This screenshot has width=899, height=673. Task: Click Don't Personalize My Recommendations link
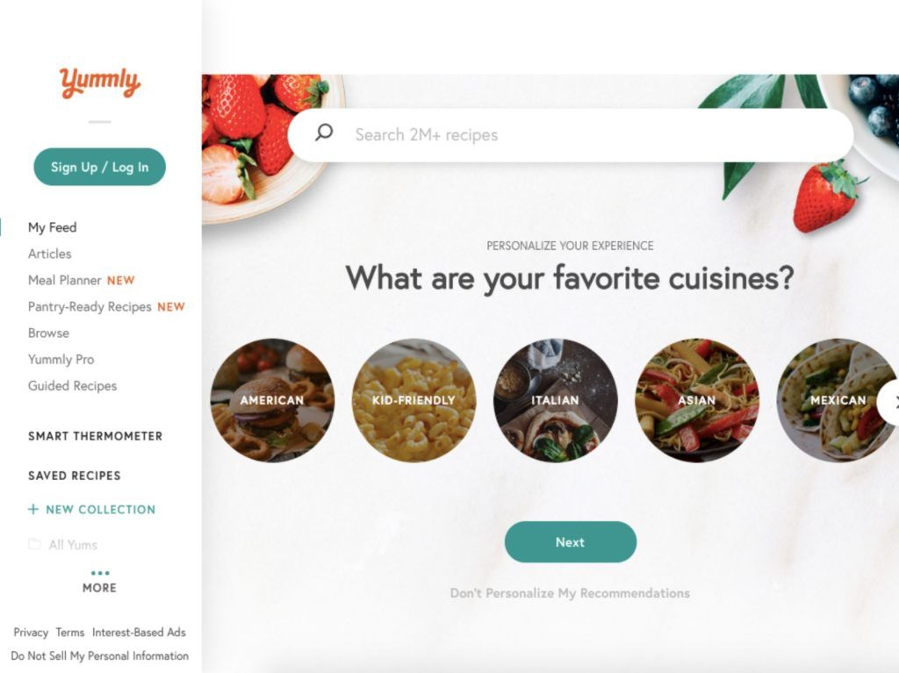pos(570,593)
